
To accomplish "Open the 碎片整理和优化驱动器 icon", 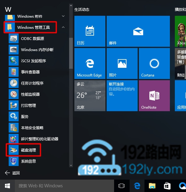I will click(14, 139).
